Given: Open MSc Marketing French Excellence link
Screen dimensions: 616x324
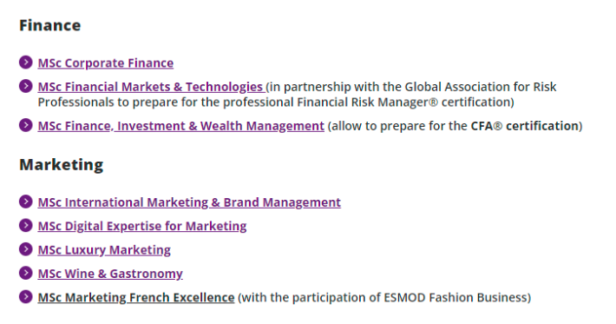Looking at the screenshot, I should [x=136, y=297].
